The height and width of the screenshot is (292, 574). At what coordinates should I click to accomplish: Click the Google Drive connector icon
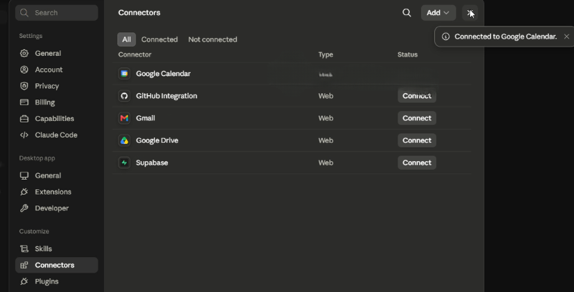(124, 140)
